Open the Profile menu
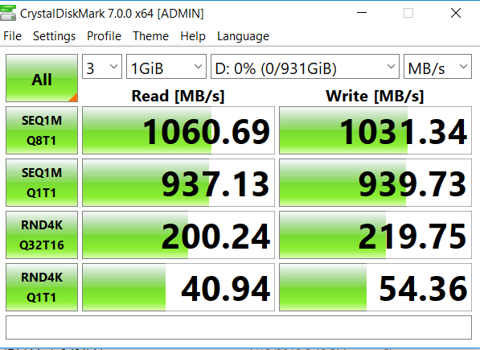This screenshot has width=480, height=350. coord(104,36)
